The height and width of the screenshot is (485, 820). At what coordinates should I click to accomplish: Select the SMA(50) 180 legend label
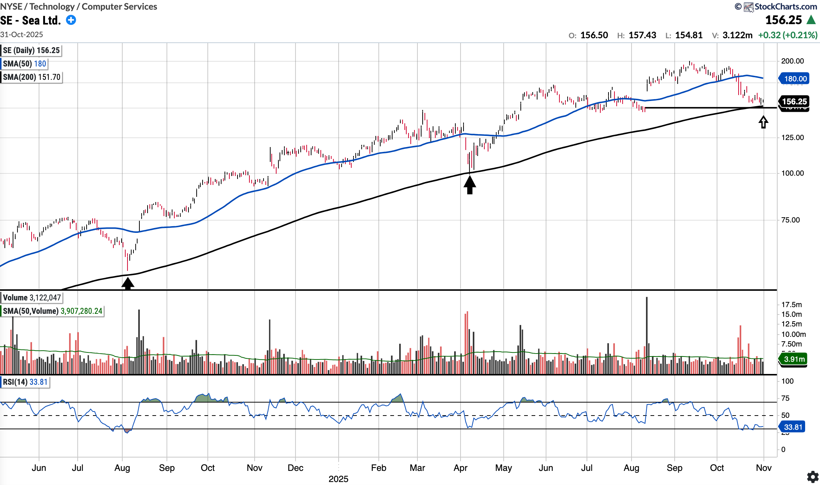25,64
